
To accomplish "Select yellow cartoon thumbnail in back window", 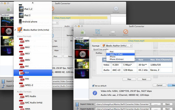I will [x=7, y=41].
